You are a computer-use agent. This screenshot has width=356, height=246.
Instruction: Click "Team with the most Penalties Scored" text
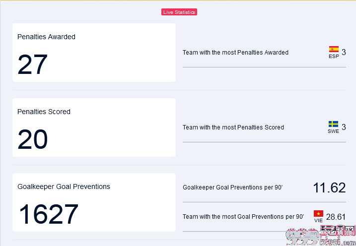pyautogui.click(x=233, y=127)
